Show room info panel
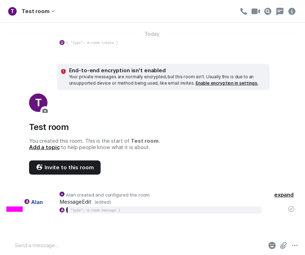The width and height of the screenshot is (305, 255). click(x=292, y=11)
